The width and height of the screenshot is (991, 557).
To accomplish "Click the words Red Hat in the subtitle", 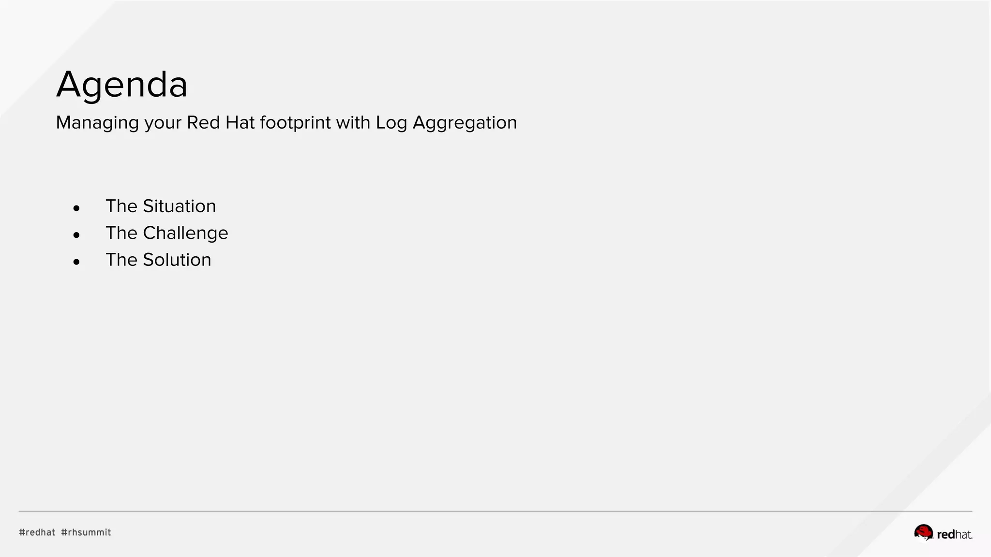I will coord(221,122).
